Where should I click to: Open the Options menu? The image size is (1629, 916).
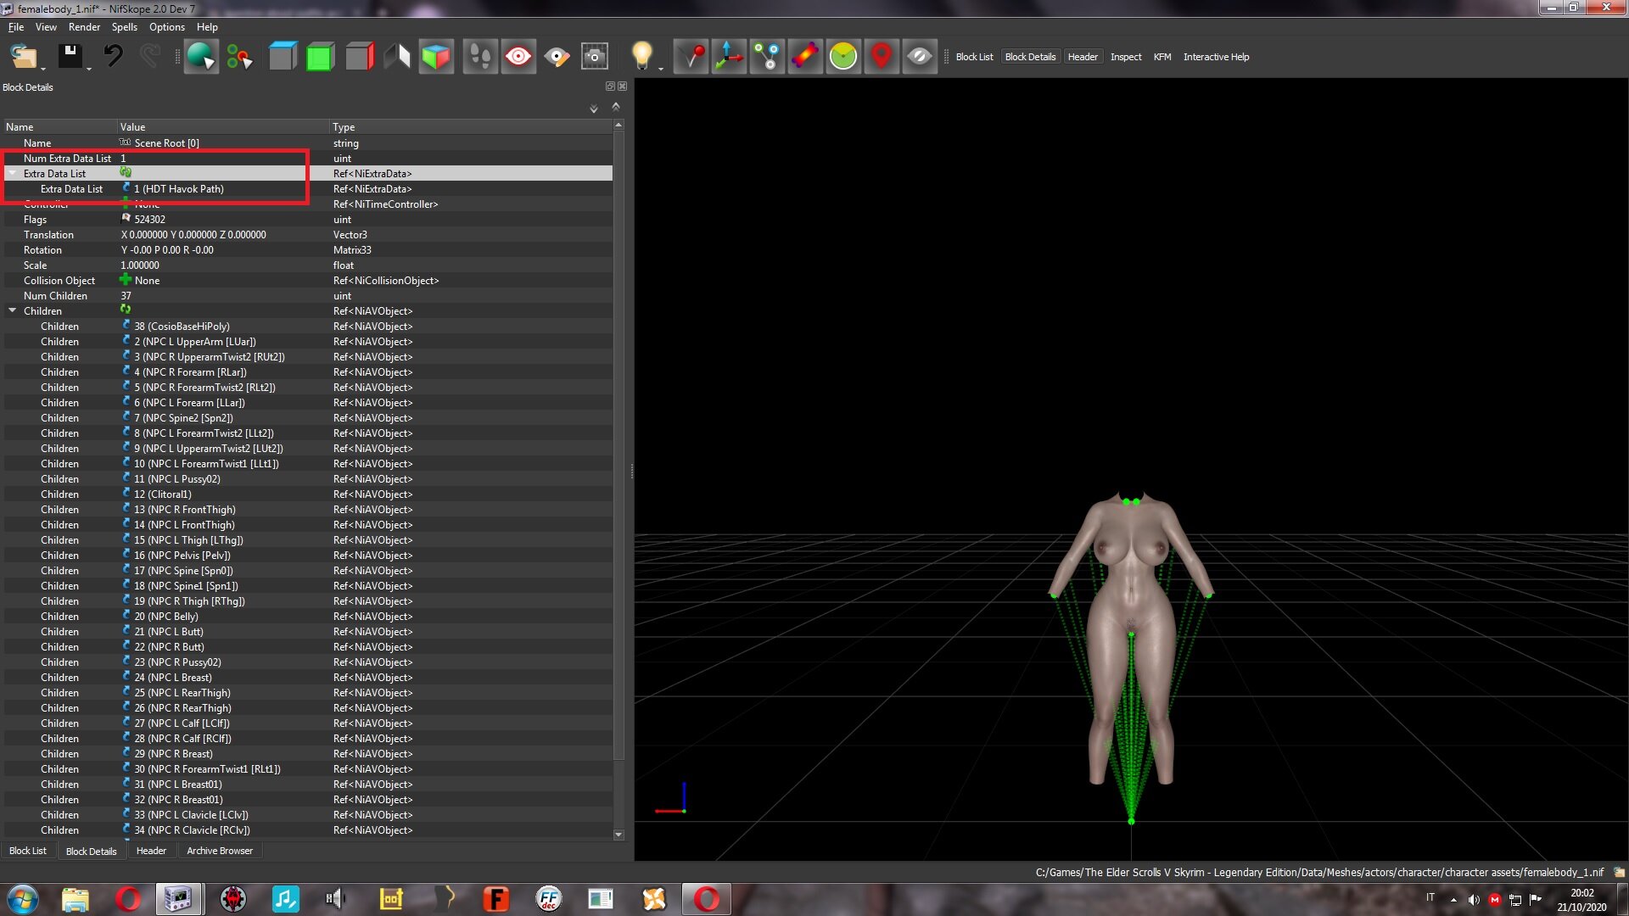167,27
